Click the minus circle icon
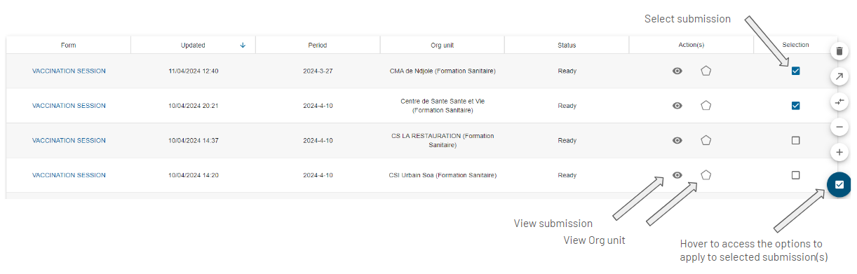 [839, 127]
